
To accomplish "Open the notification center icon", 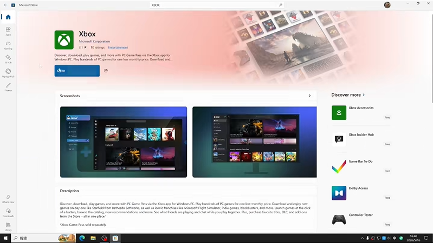I will (426, 238).
